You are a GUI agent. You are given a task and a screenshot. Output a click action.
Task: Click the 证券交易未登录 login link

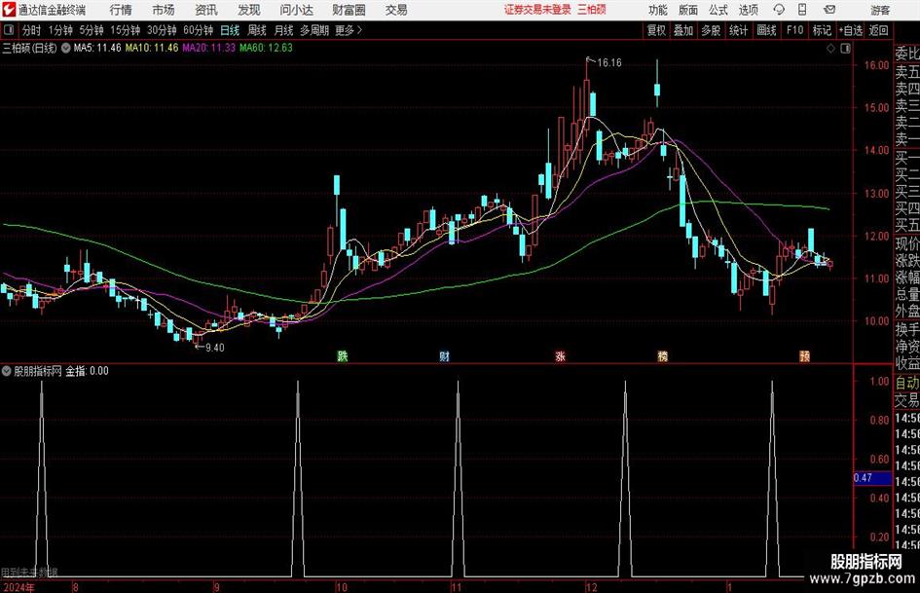click(537, 10)
